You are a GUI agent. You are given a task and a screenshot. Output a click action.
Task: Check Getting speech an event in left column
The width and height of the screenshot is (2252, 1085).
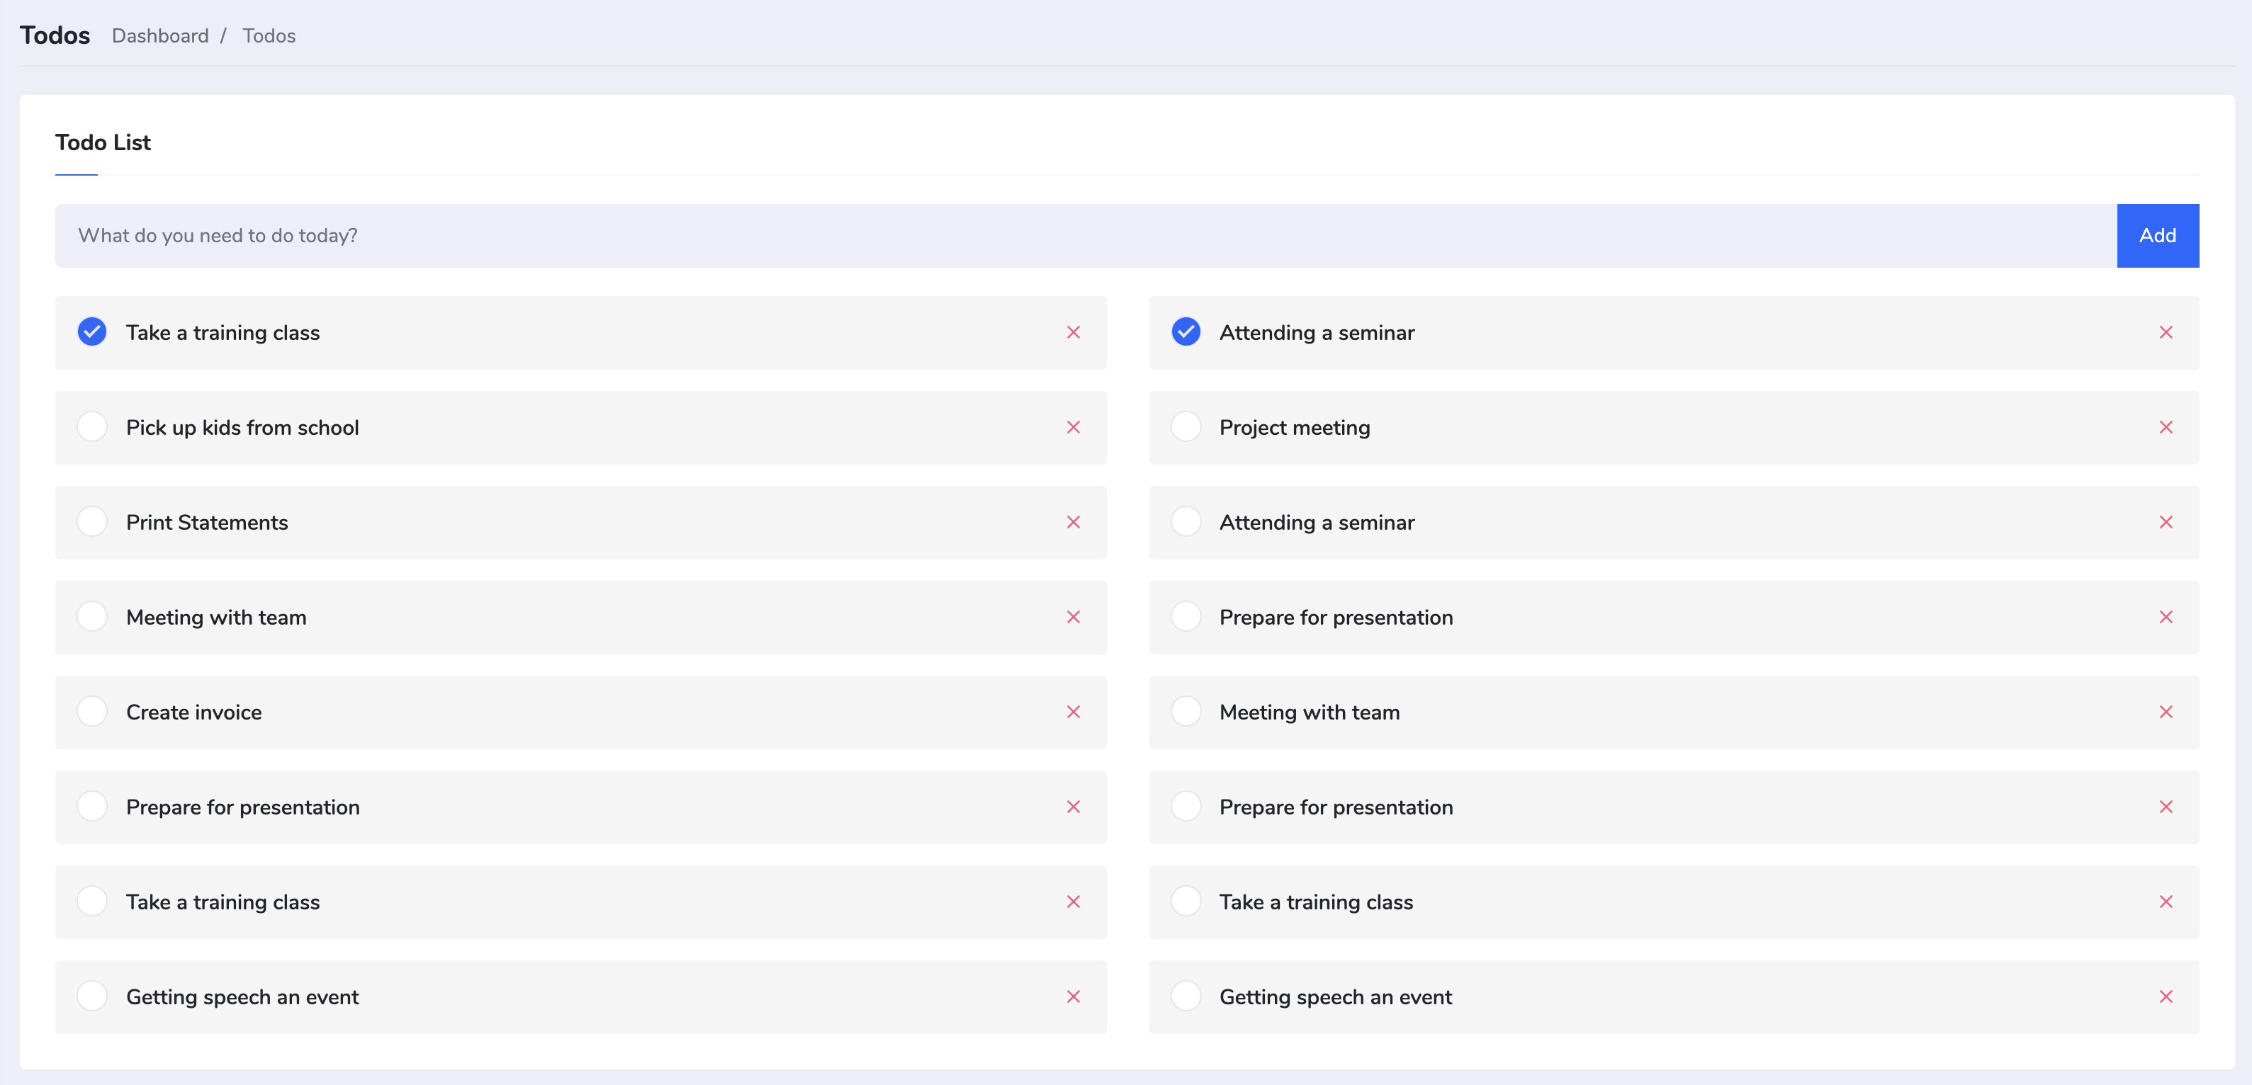pos(92,996)
